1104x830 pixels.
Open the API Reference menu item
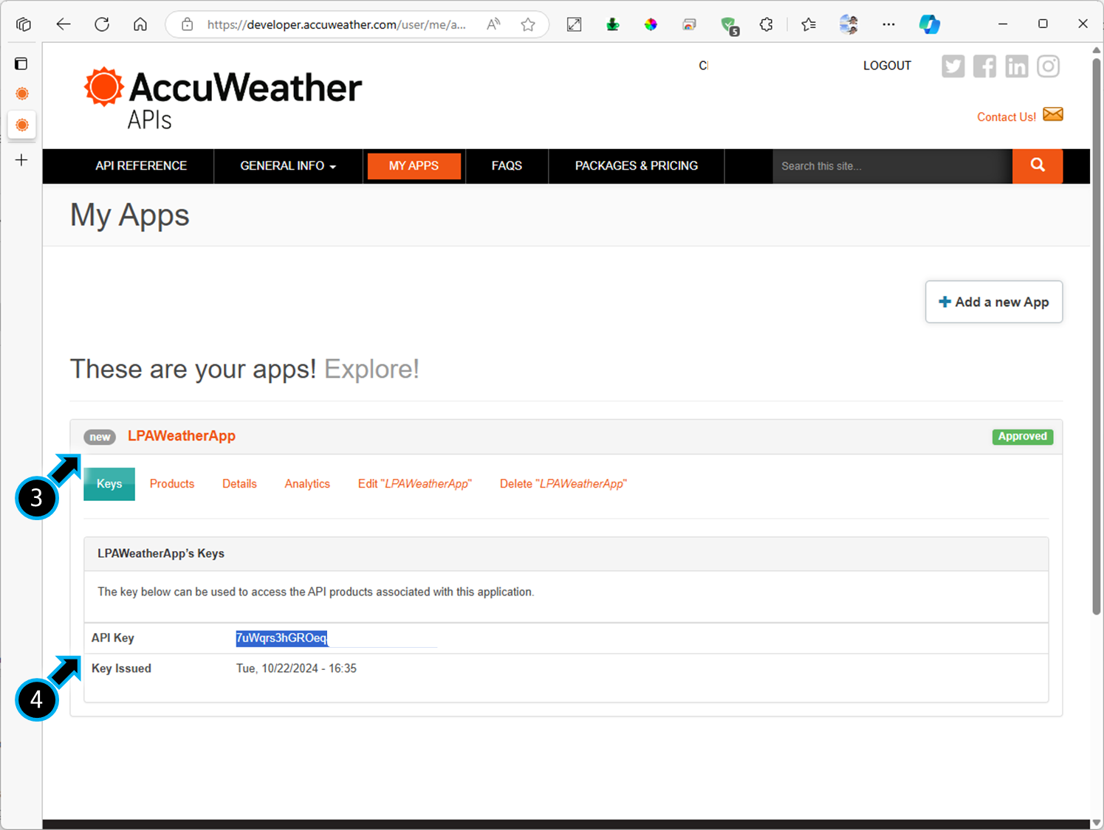tap(141, 166)
